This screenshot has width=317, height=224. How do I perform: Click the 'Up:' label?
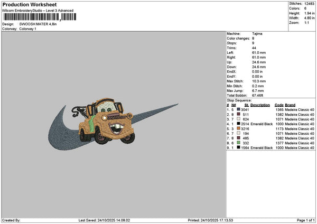229,62
